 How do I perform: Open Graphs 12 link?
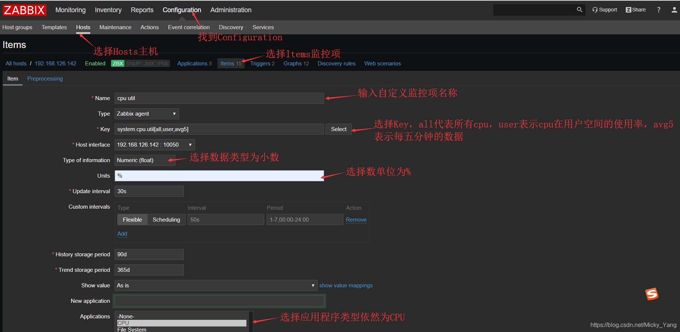pyautogui.click(x=296, y=64)
